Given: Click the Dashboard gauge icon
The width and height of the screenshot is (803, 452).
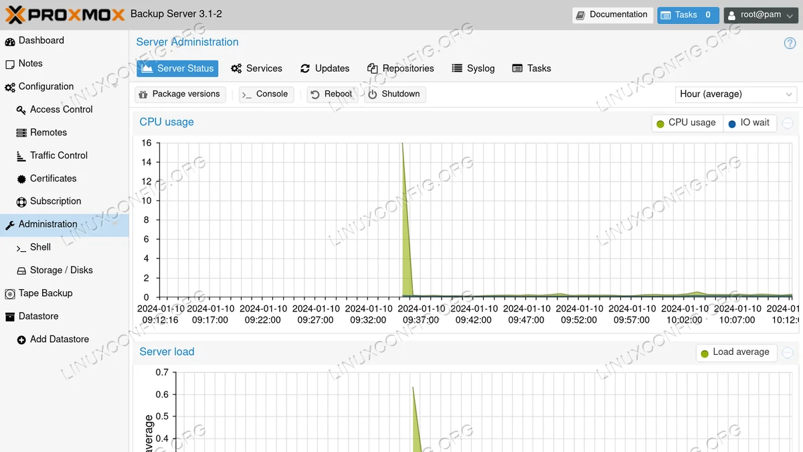Looking at the screenshot, I should click(10, 42).
